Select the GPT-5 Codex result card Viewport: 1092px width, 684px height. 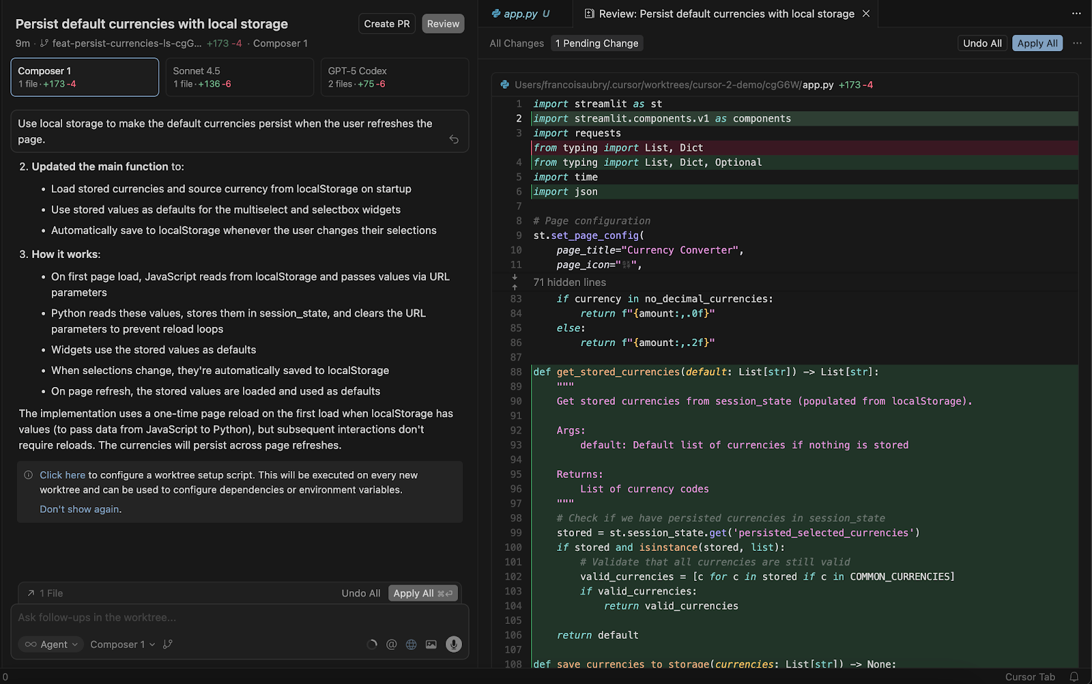pyautogui.click(x=394, y=77)
